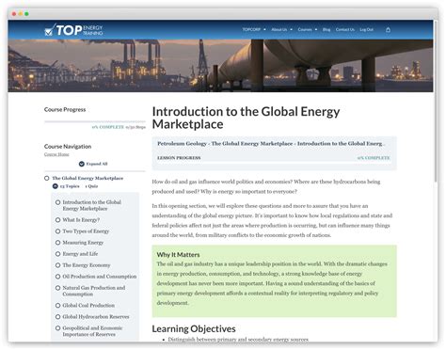The height and width of the screenshot is (350, 446).
Task: Open The Global Energy Marketplace lesson
Action: click(x=88, y=178)
